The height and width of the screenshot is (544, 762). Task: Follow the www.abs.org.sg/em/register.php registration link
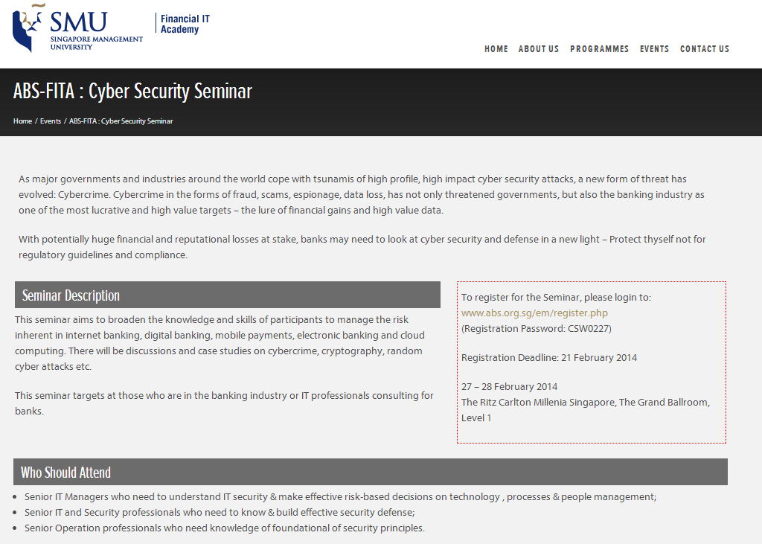point(534,313)
